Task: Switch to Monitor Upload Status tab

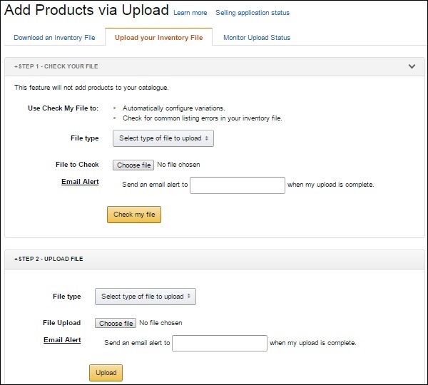Action: [x=257, y=37]
